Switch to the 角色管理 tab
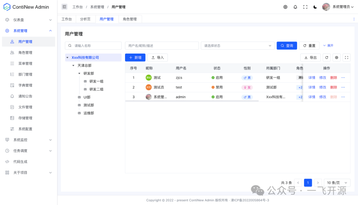 pyautogui.click(x=129, y=19)
